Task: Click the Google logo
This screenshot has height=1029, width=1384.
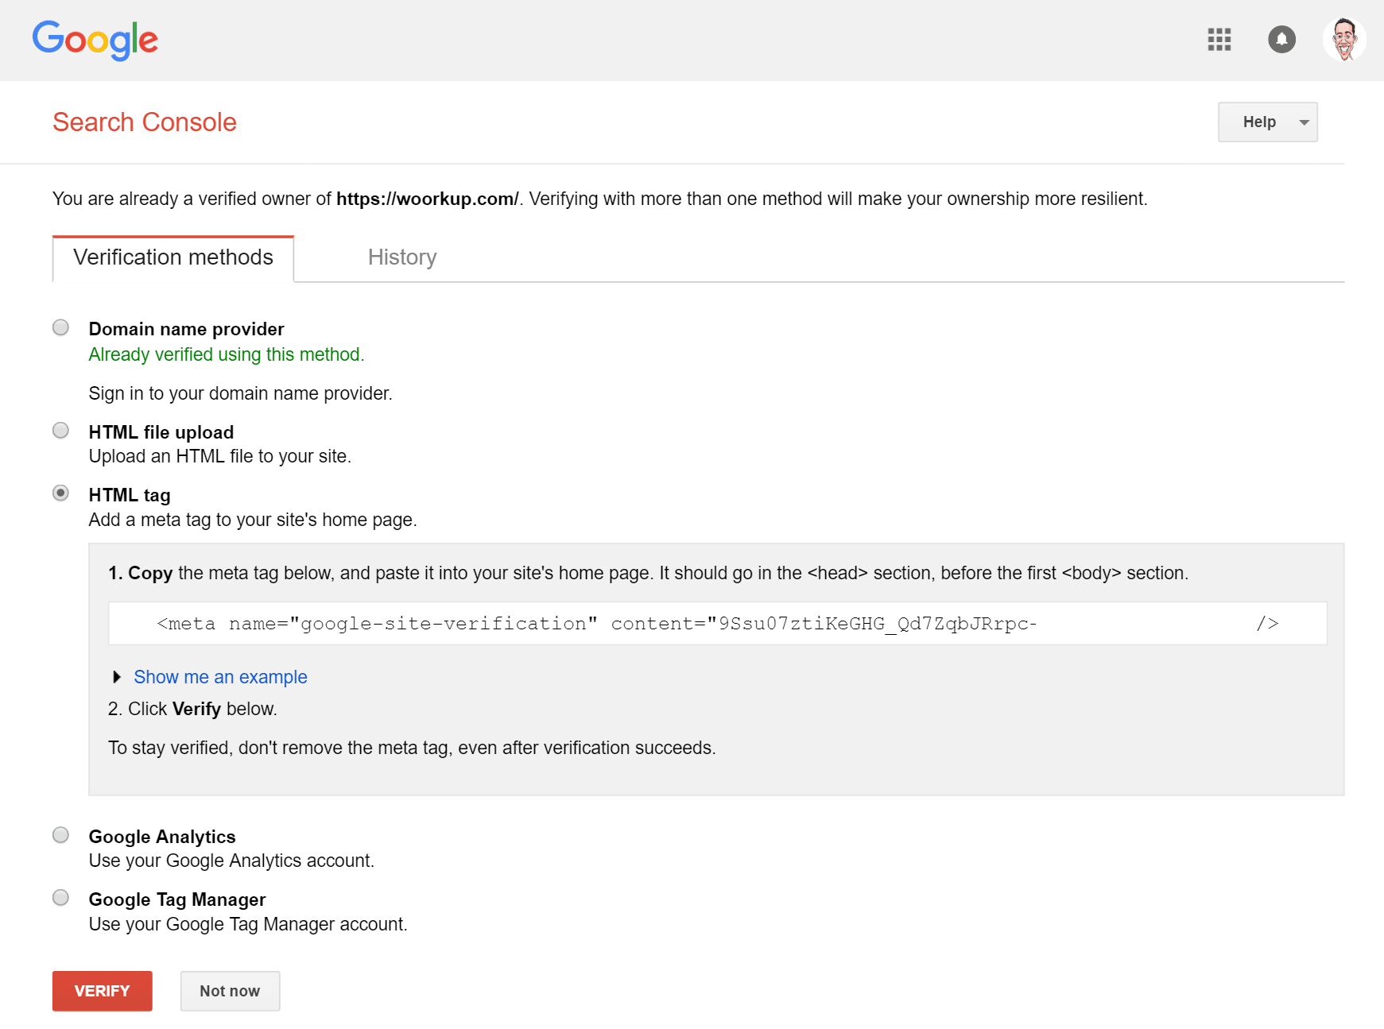Action: (95, 40)
